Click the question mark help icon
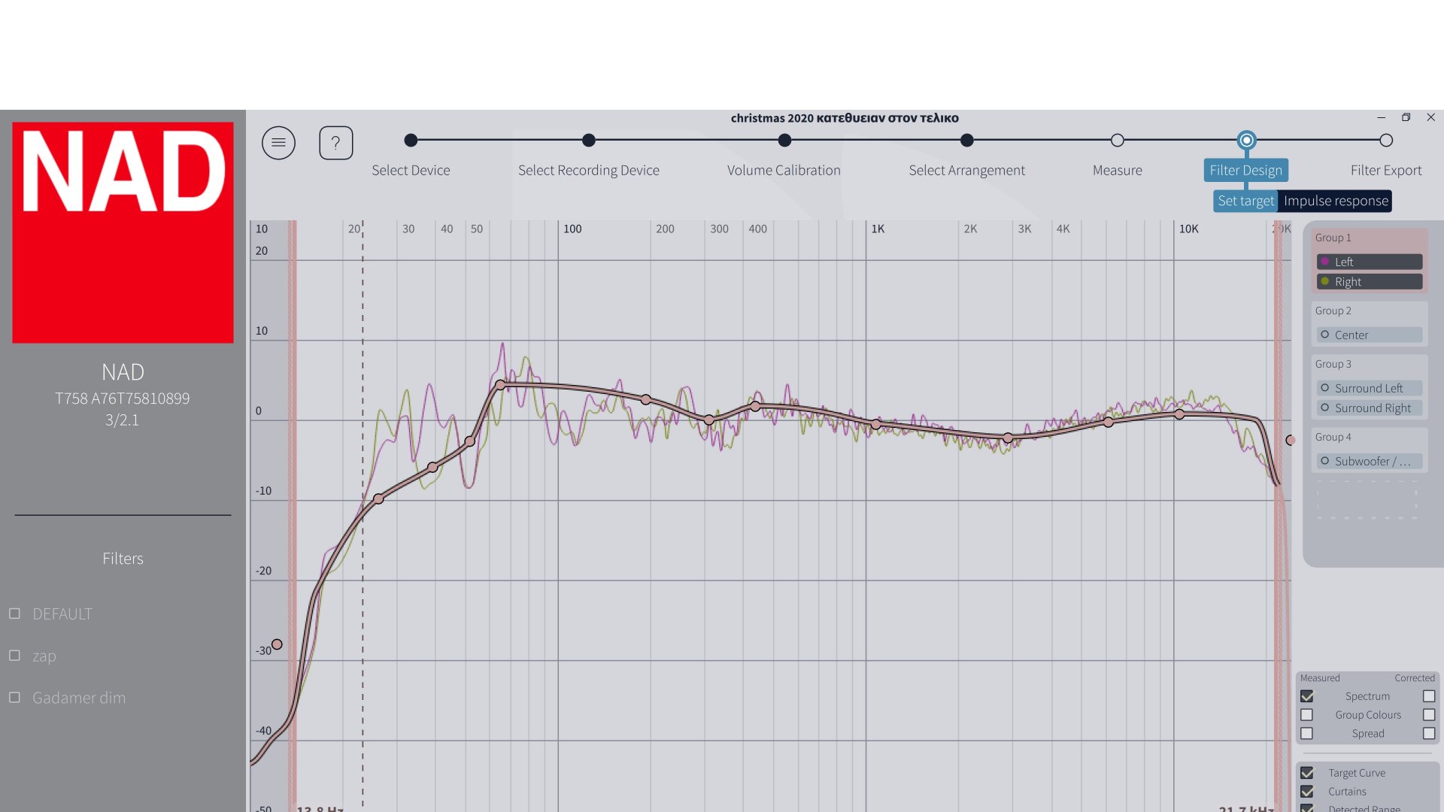1444x812 pixels. click(335, 143)
